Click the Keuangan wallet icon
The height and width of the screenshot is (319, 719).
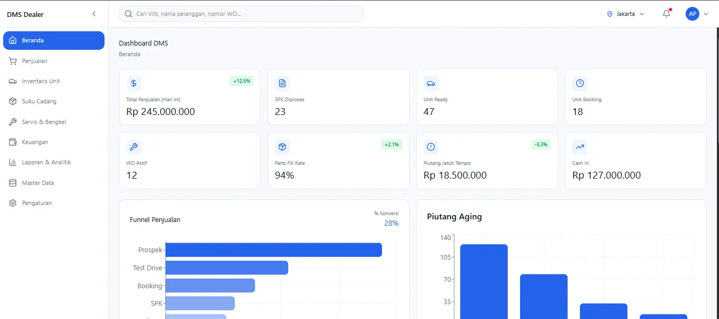pyautogui.click(x=13, y=142)
